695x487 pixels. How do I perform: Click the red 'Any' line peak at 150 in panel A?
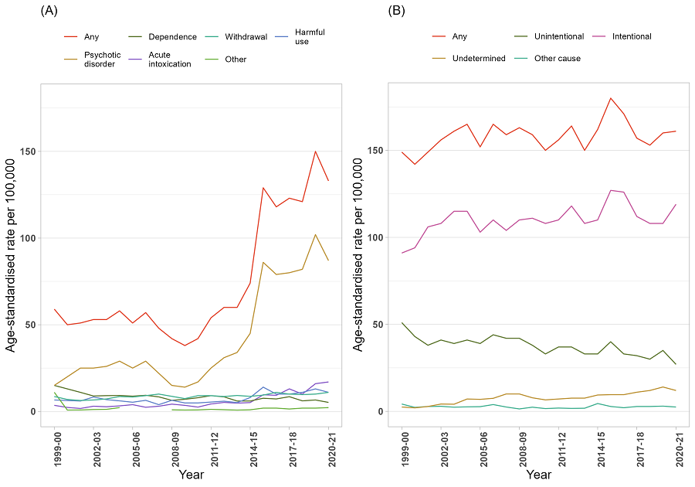[x=315, y=152]
